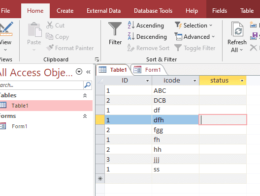Image resolution: width=260 pixels, height=196 pixels.
Task: Collapse the Forms group
Action: coord(85,116)
